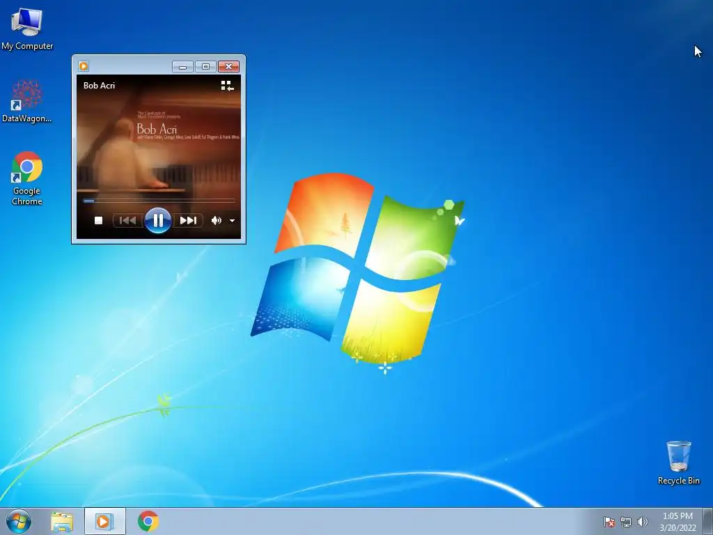Select the Google Chrome desktop shortcut

(x=27, y=178)
